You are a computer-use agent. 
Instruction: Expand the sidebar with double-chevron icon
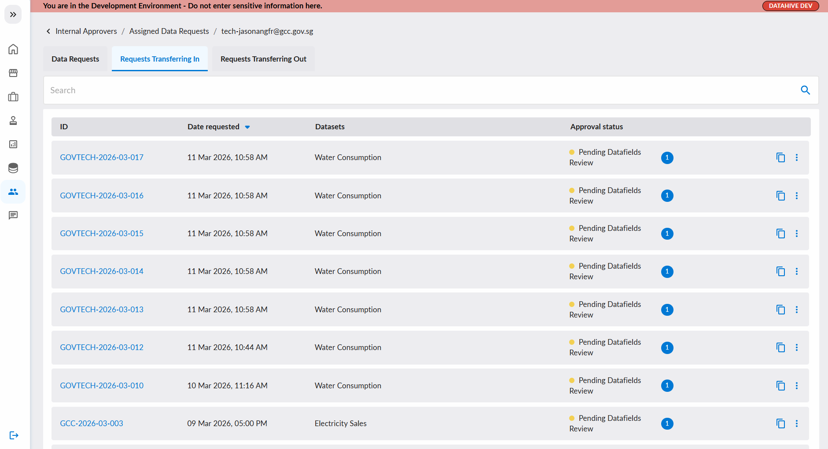(x=13, y=15)
